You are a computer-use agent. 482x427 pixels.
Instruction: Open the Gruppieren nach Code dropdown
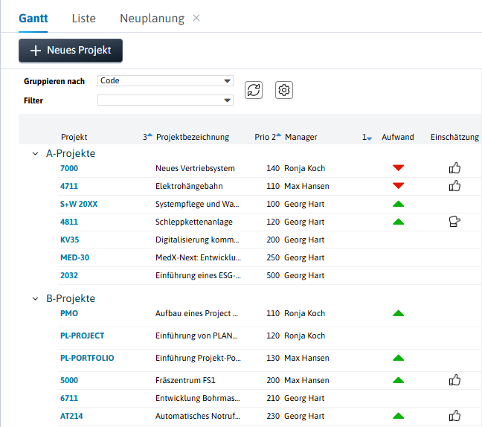pos(165,81)
